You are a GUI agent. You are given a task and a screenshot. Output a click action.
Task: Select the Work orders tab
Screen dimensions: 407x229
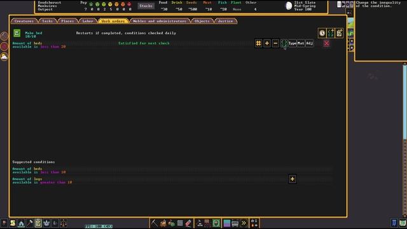[x=113, y=21]
